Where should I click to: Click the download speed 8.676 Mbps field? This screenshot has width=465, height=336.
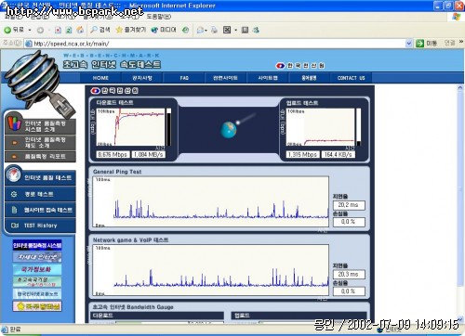pos(113,154)
